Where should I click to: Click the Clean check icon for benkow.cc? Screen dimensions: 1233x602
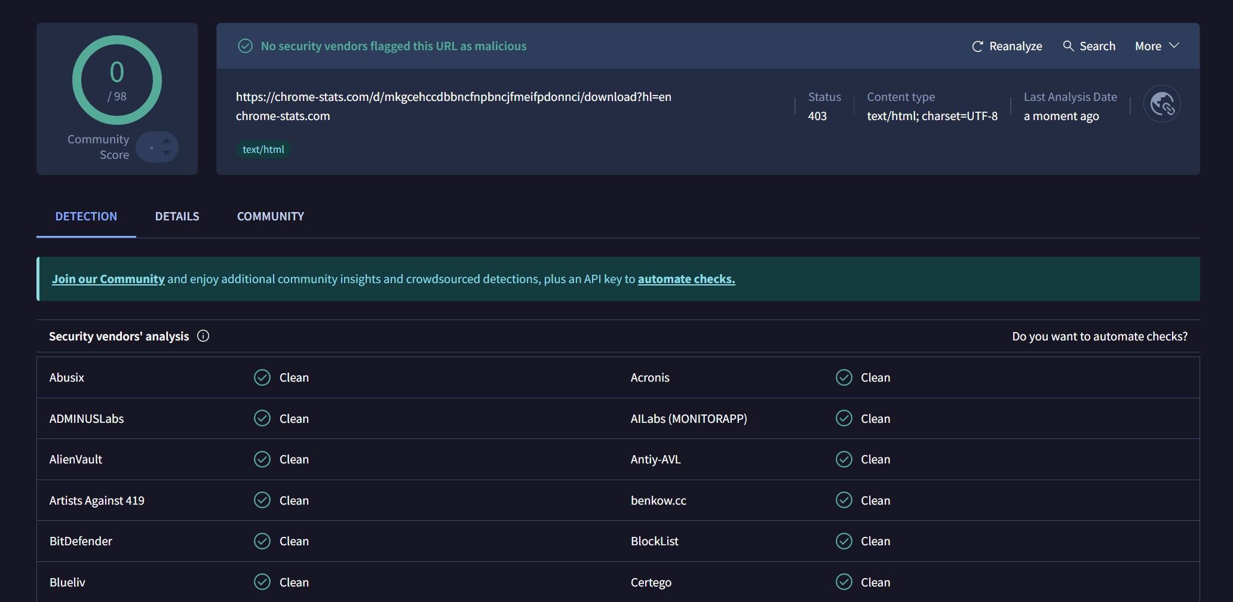coord(844,500)
